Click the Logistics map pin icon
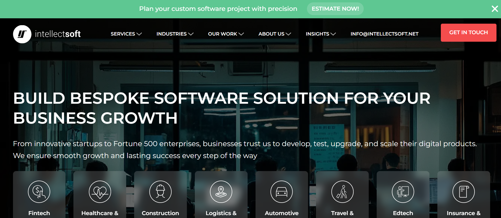This screenshot has width=501, height=218. point(221,192)
